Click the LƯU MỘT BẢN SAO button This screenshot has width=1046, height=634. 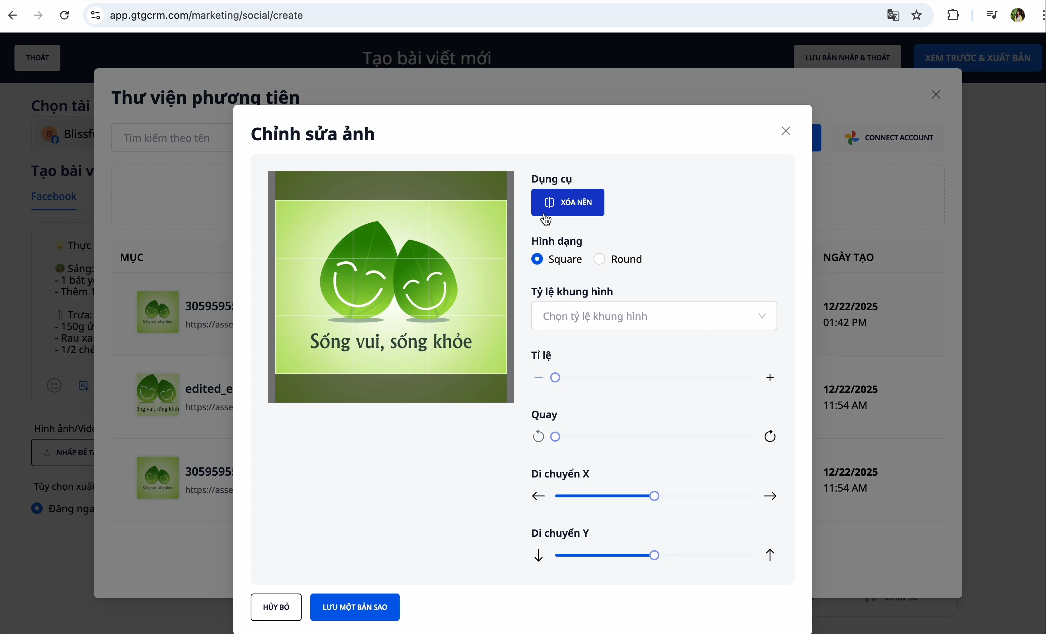tap(355, 607)
